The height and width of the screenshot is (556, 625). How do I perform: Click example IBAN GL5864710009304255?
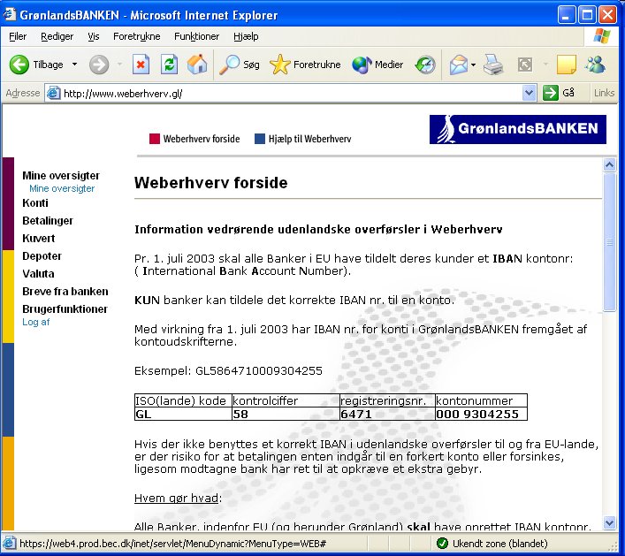(x=259, y=371)
